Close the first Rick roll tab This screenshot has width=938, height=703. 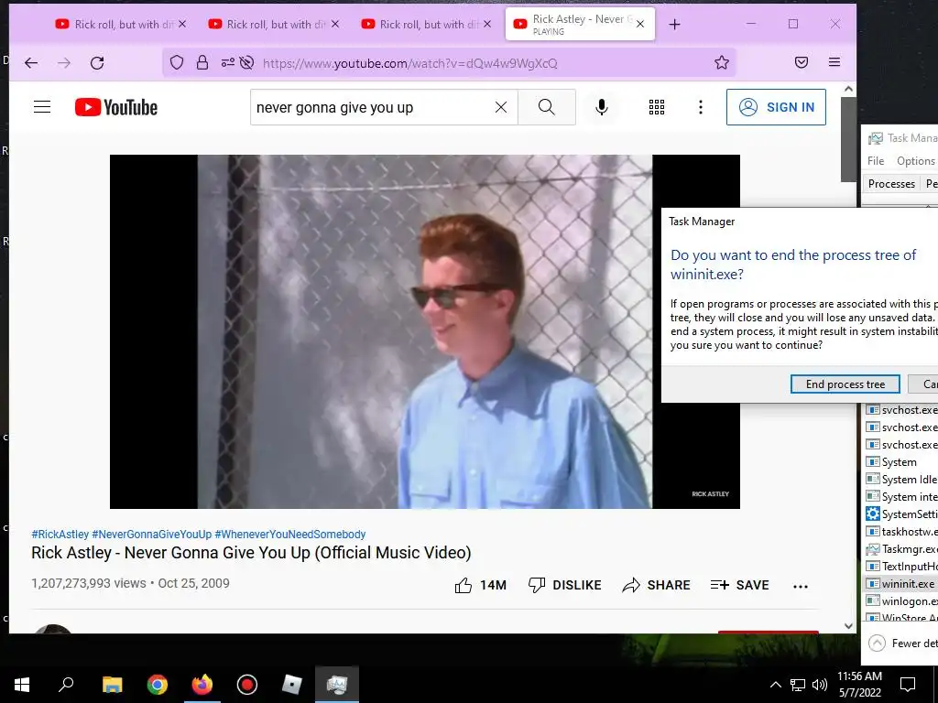(182, 24)
